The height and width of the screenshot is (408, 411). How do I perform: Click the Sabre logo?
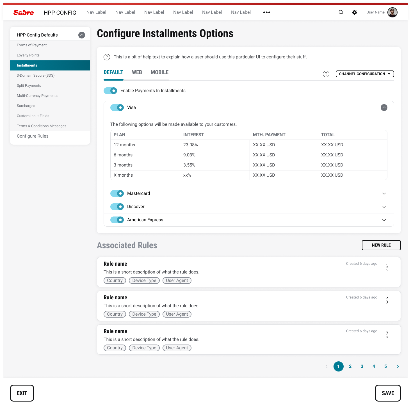point(24,12)
